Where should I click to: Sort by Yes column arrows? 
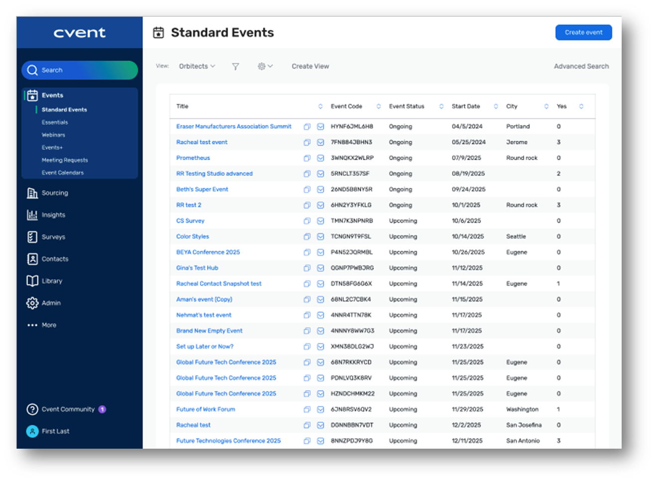(x=581, y=106)
